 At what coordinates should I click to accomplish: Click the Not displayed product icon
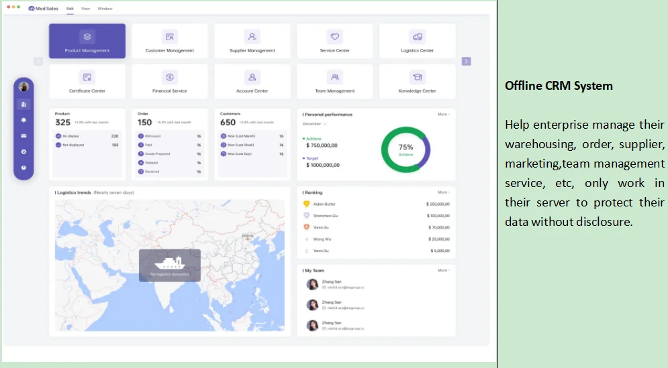[x=58, y=145]
